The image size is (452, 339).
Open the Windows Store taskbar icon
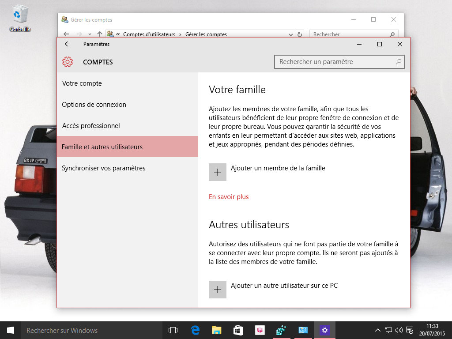point(237,330)
